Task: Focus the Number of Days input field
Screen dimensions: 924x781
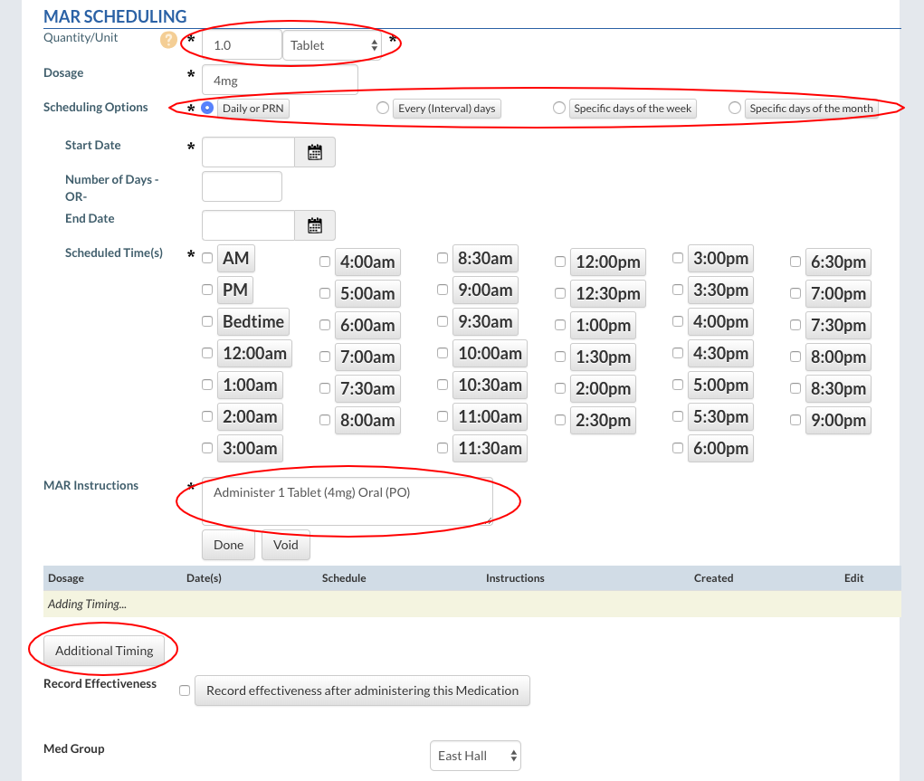Action: click(242, 187)
